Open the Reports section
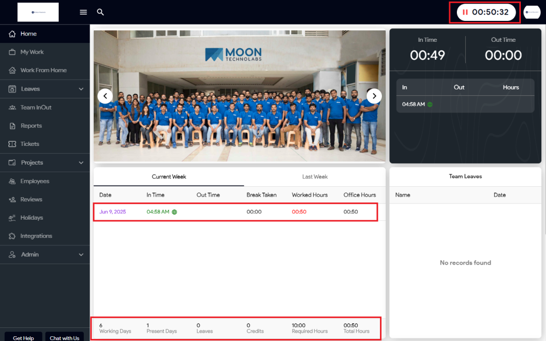546x341 pixels. coord(31,126)
